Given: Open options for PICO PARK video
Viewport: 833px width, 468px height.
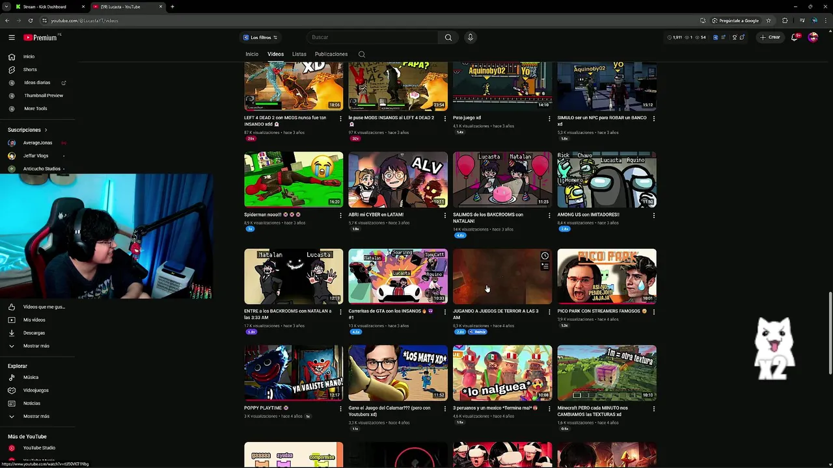Looking at the screenshot, I should coord(654,312).
